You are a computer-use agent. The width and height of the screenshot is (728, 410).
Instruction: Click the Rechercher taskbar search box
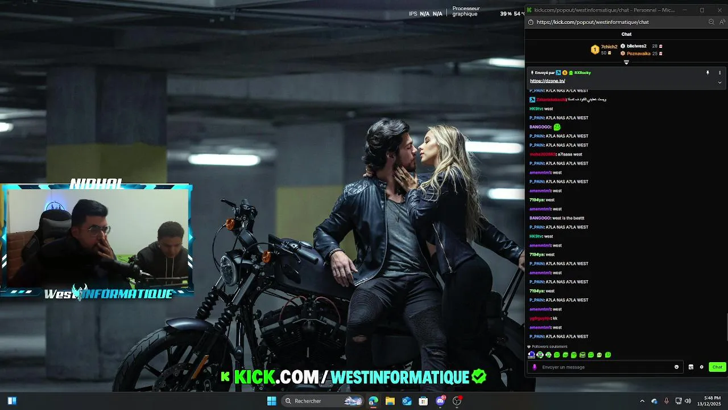point(323,401)
